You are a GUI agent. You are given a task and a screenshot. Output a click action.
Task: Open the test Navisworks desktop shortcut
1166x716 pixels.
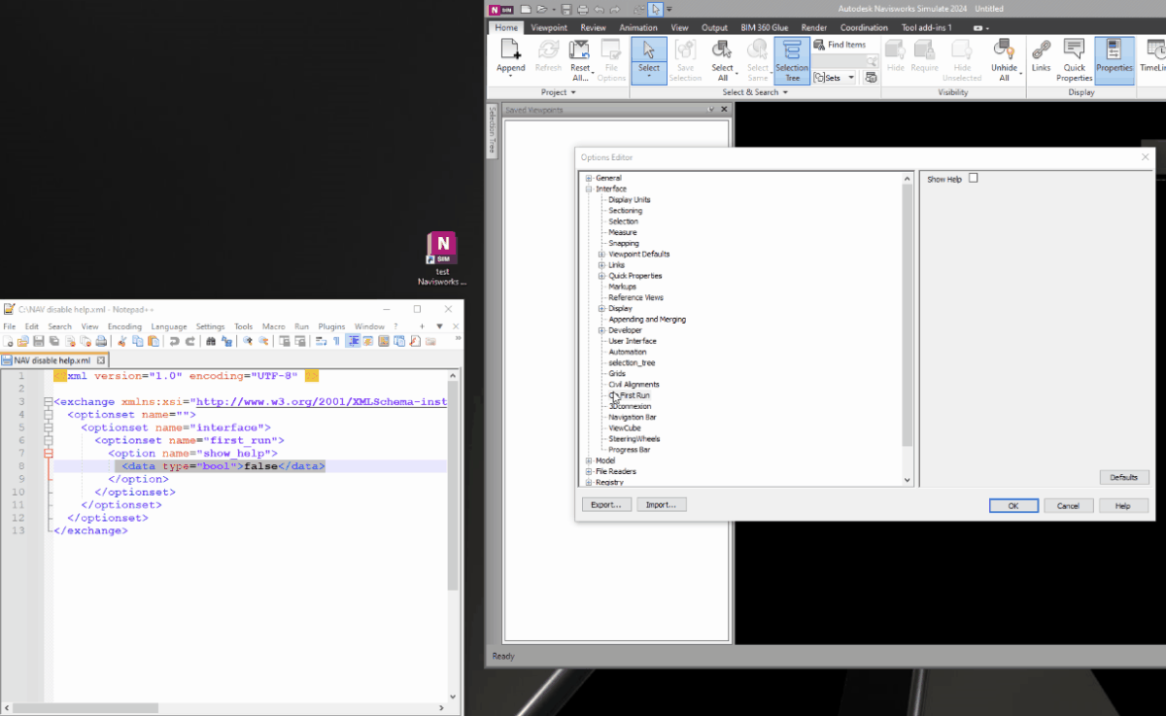pos(441,248)
